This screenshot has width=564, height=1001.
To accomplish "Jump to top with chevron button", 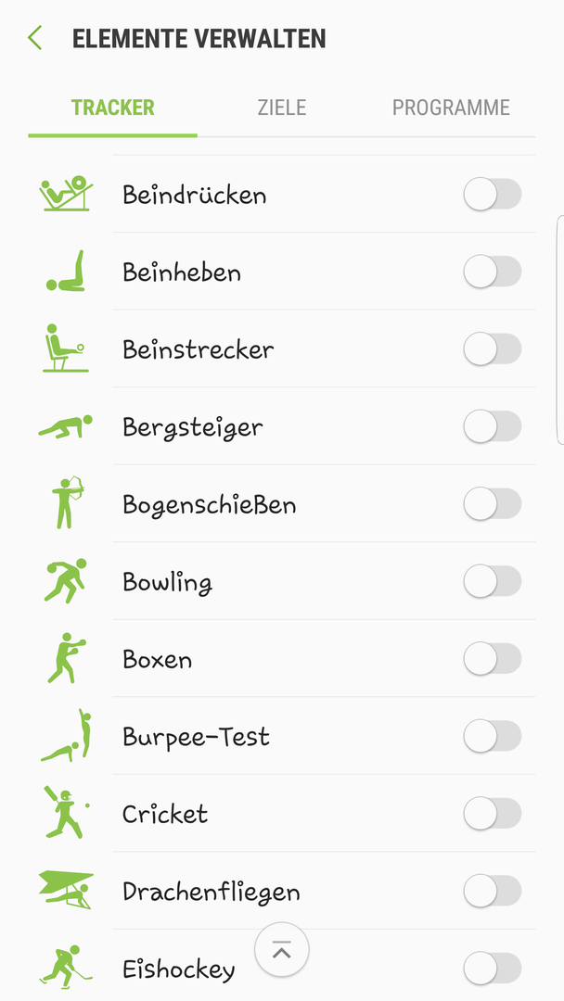I will [282, 951].
